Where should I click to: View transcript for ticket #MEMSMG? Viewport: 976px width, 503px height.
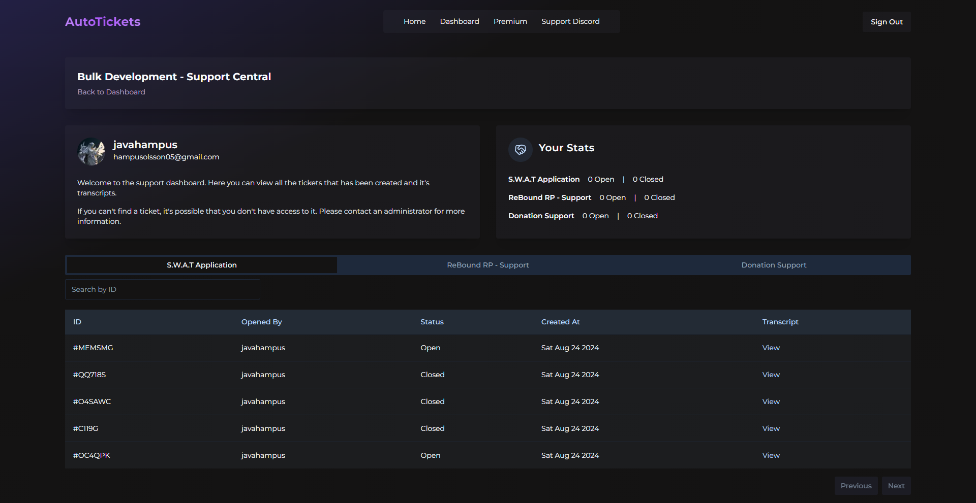pos(771,348)
